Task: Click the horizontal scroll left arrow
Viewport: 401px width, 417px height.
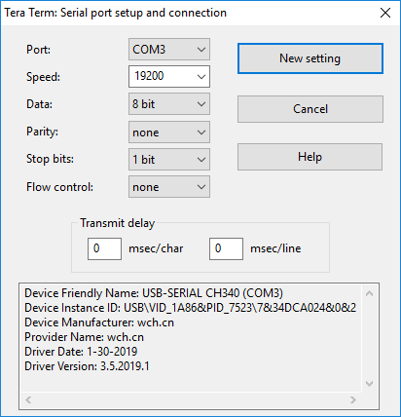Action: 28,399
